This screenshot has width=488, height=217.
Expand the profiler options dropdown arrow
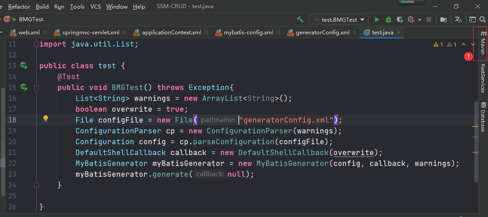pyautogui.click(x=420, y=19)
